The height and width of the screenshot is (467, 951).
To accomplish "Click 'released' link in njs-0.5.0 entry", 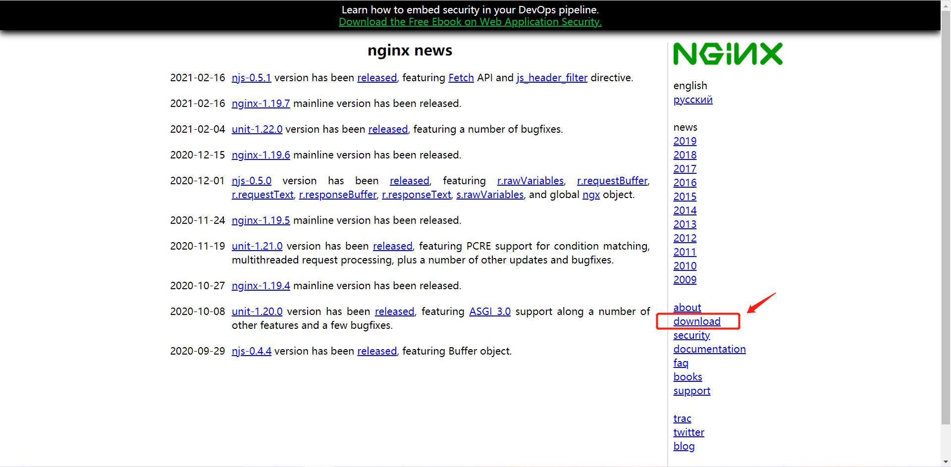I will pyautogui.click(x=410, y=181).
